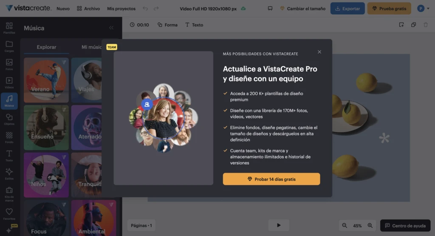Click the cloud save status icon
435x236 pixels.
(243, 9)
